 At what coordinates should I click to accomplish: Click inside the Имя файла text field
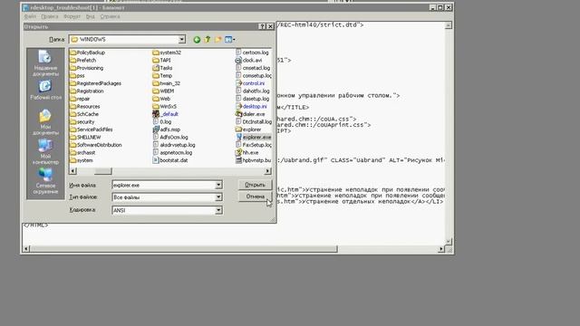coord(163,185)
